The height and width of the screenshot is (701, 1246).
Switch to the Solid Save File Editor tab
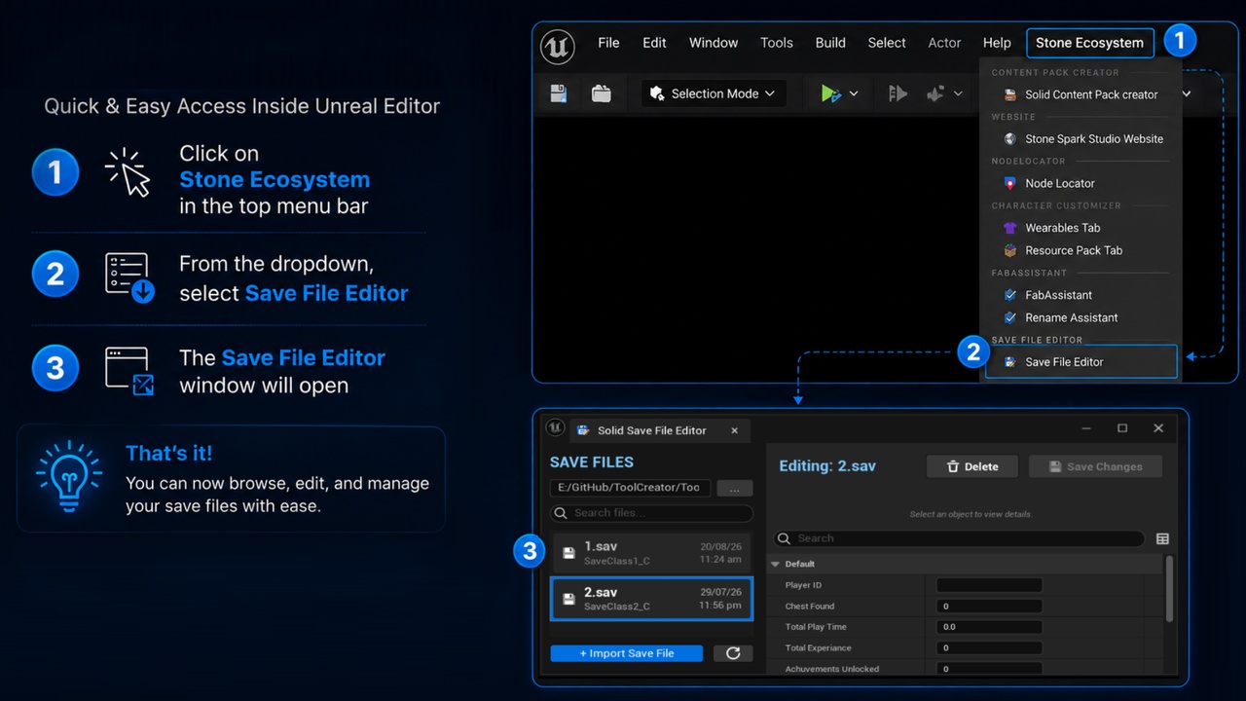pyautogui.click(x=659, y=430)
